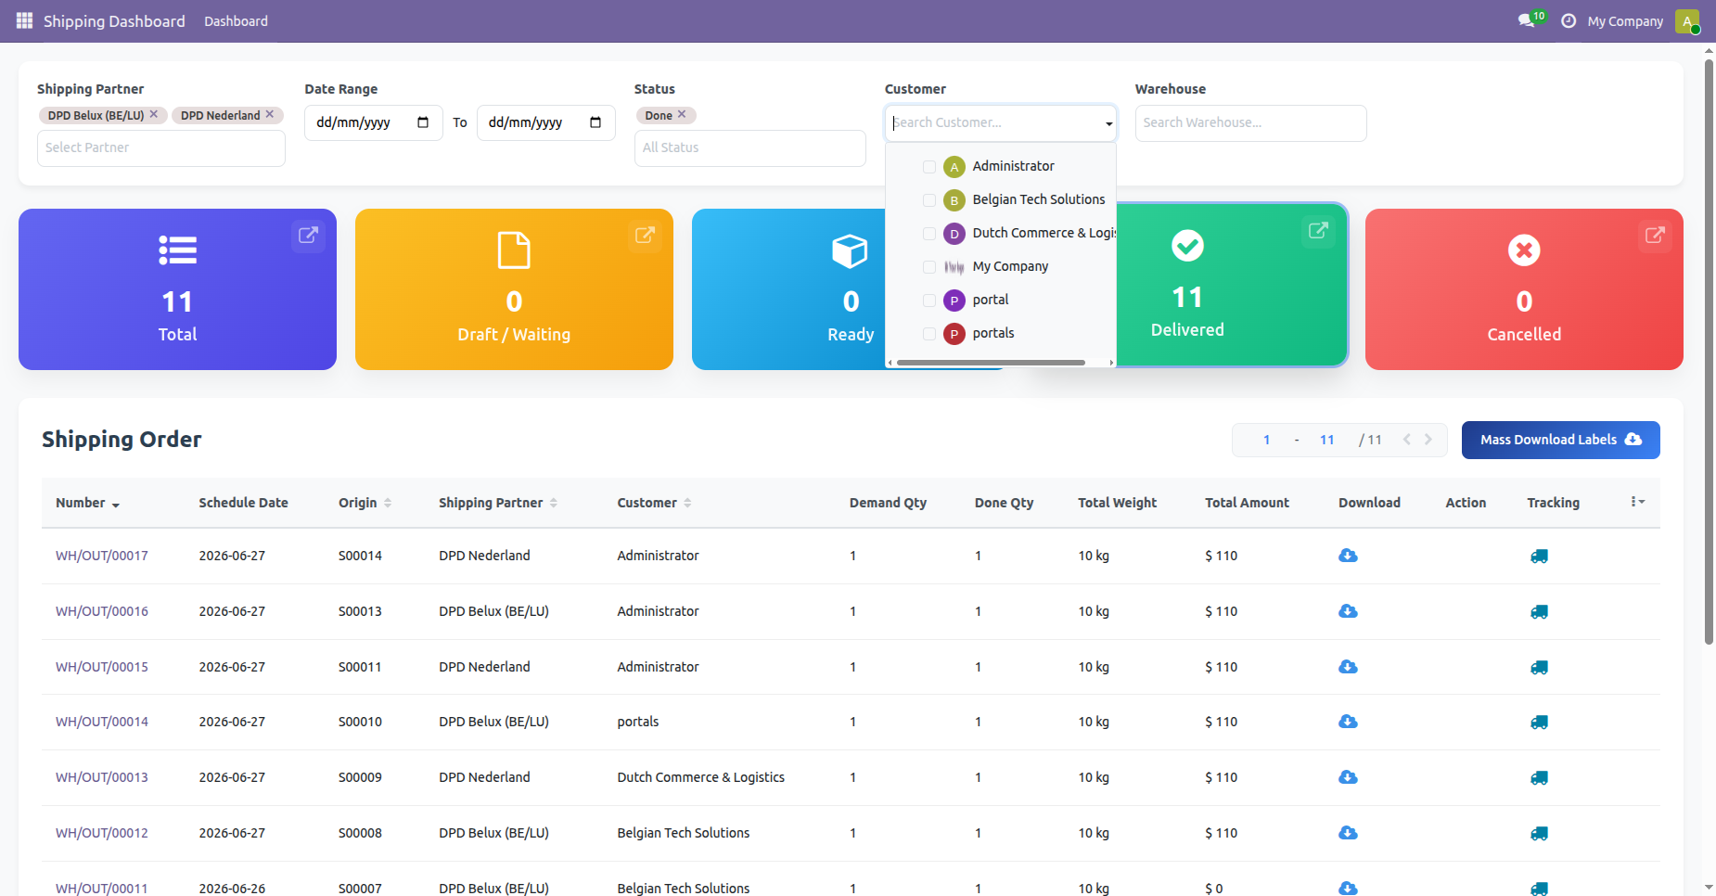Open the shipping order WH/OUT/00014 link
This screenshot has height=896, width=1716.
point(102,722)
